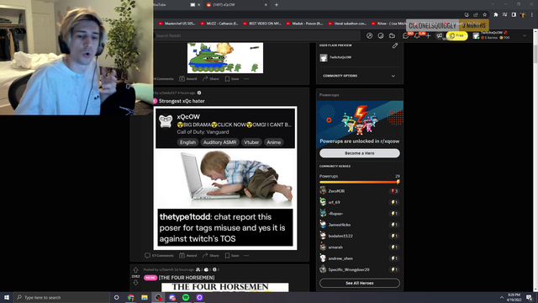Open Chrome extensions puzzle icon

tap(496, 15)
